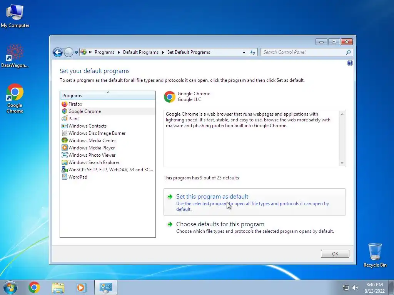
Task: Open Windows Media Player taskbar icon
Action: pos(82,287)
